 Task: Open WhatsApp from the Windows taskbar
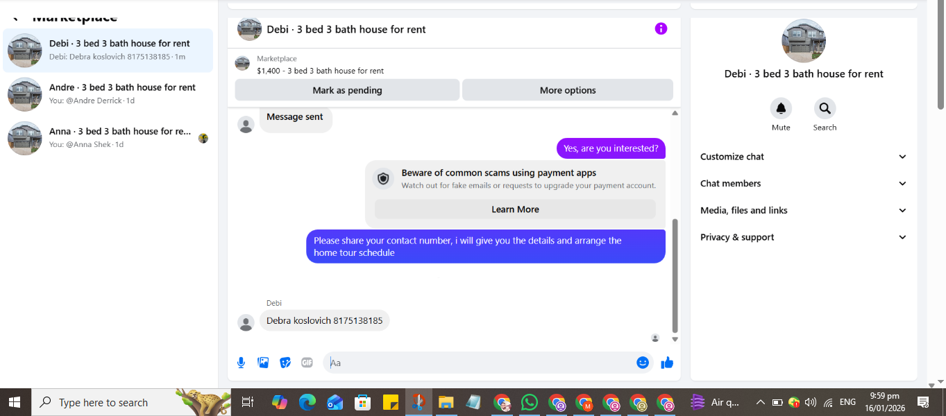tap(529, 402)
